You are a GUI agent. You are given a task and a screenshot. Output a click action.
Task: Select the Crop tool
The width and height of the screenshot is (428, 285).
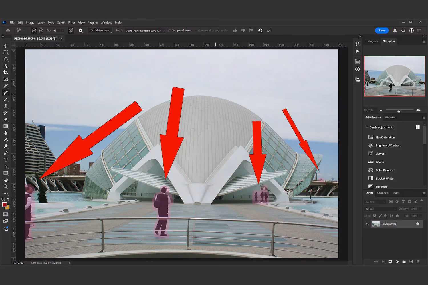coord(6,72)
